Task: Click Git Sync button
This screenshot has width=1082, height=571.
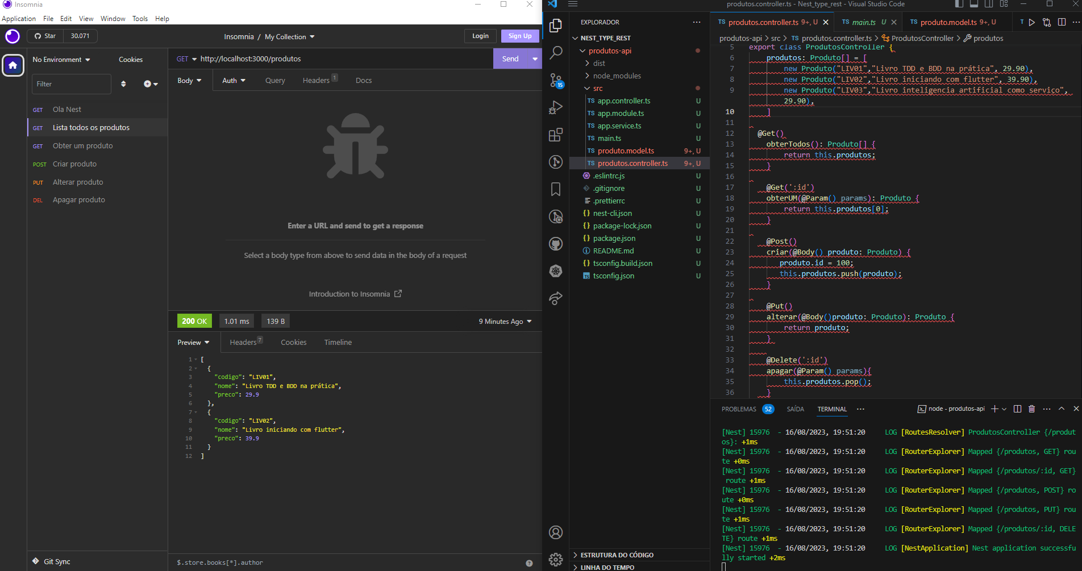Action: 51,562
